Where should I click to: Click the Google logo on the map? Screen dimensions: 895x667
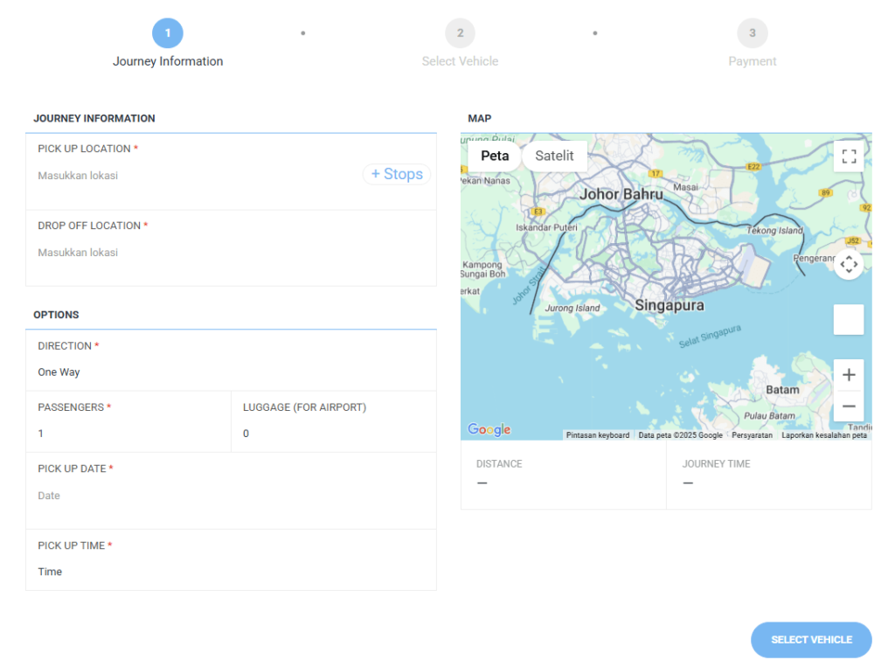click(489, 429)
